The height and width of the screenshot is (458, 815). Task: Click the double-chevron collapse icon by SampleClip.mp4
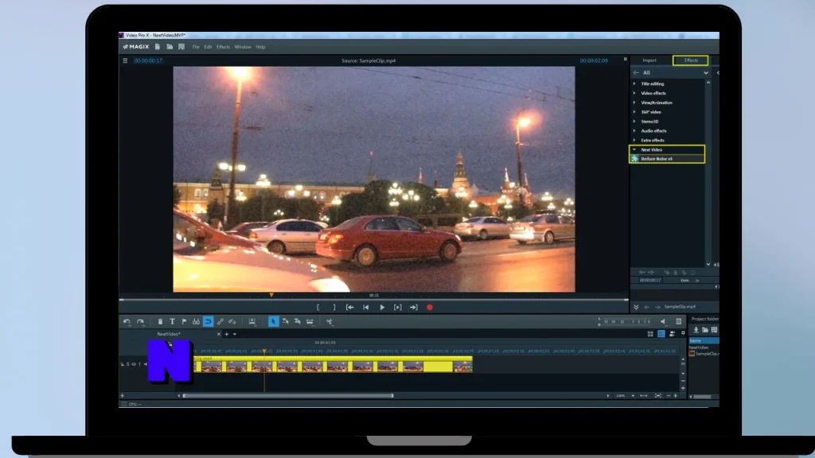pyautogui.click(x=636, y=308)
